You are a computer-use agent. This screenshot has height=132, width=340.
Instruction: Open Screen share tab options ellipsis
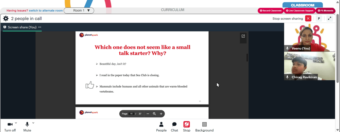click(x=40, y=27)
